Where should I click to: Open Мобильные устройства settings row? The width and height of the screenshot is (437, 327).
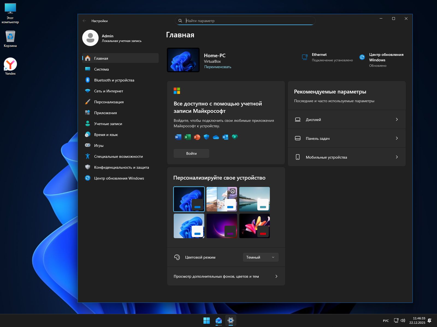coord(347,157)
